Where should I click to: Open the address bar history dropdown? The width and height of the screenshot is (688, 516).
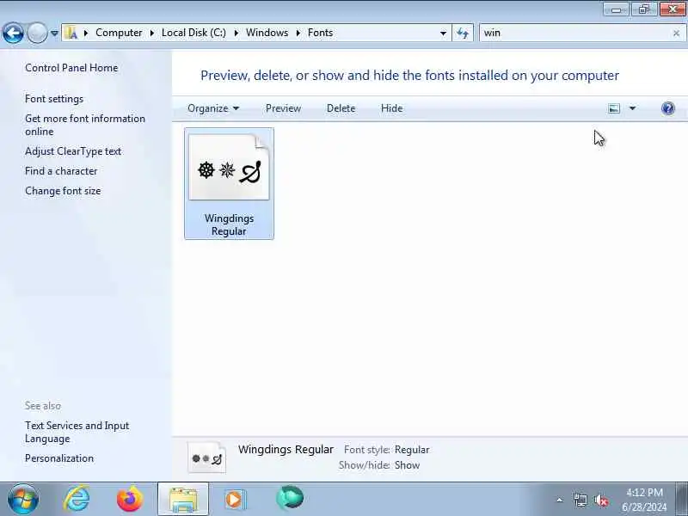[x=443, y=33]
